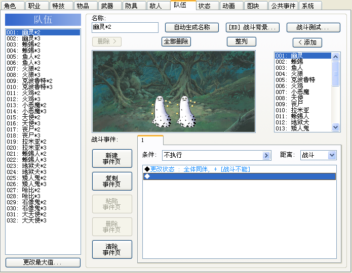Switch to the 角色 tab
This screenshot has height=273, width=352.
(12, 6)
